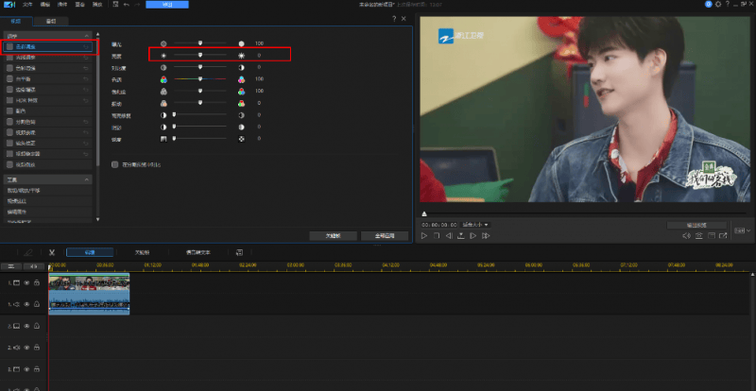This screenshot has width=756, height=391.
Task: Click the Apply to All button
Action: (385, 234)
